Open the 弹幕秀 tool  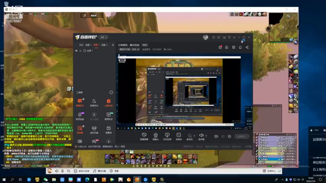(108, 129)
